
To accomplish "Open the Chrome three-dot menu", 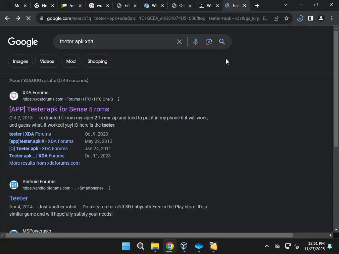I will 332,19.
